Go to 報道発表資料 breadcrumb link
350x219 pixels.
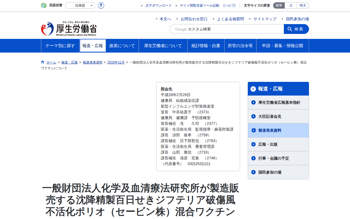point(93,62)
